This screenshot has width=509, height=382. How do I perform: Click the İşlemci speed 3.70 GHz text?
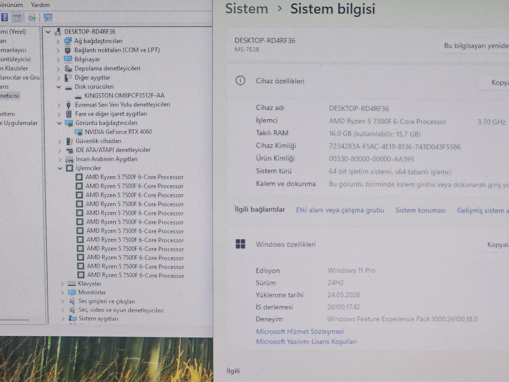coord(492,122)
